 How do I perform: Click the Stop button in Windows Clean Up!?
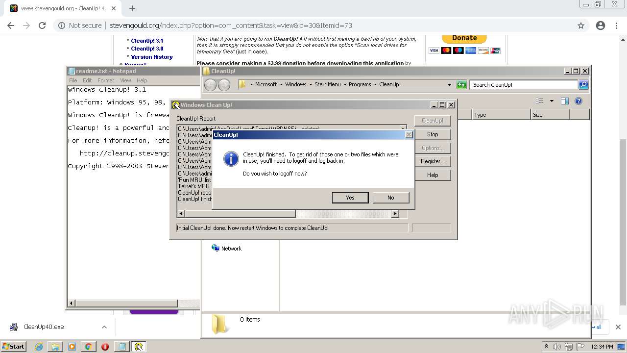point(433,134)
